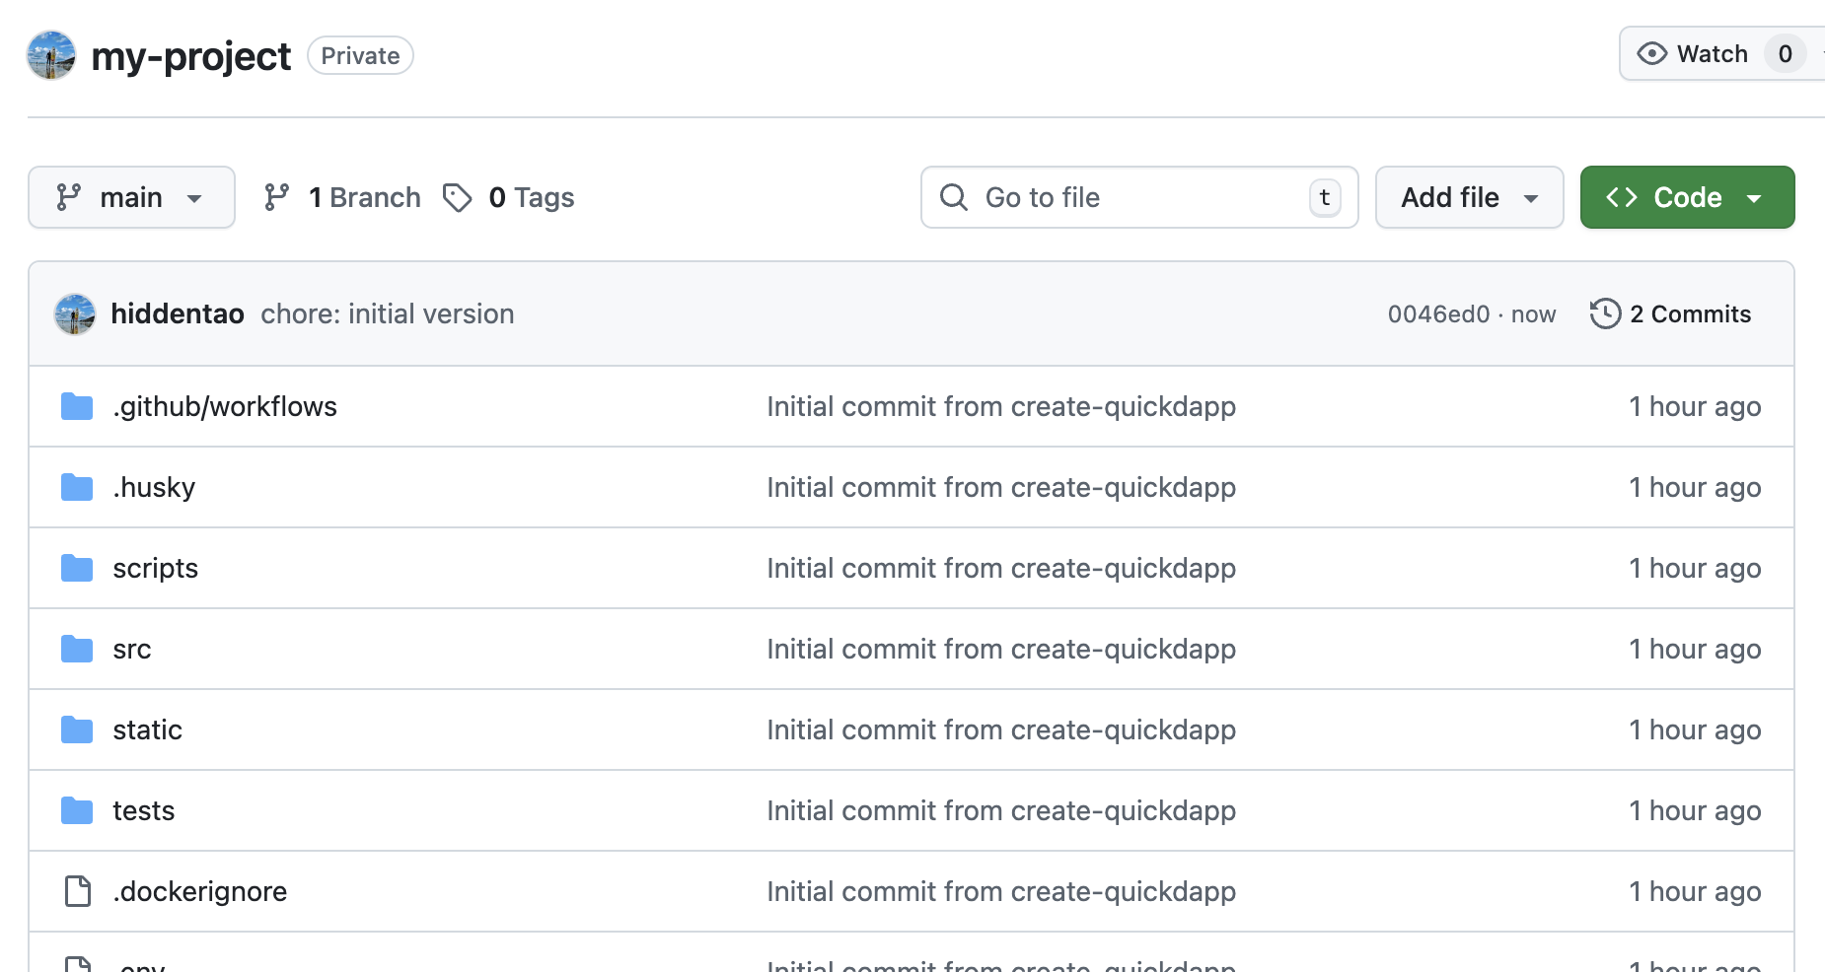1825x972 pixels.
Task: Click the clock history icon by Commits
Action: click(1605, 314)
